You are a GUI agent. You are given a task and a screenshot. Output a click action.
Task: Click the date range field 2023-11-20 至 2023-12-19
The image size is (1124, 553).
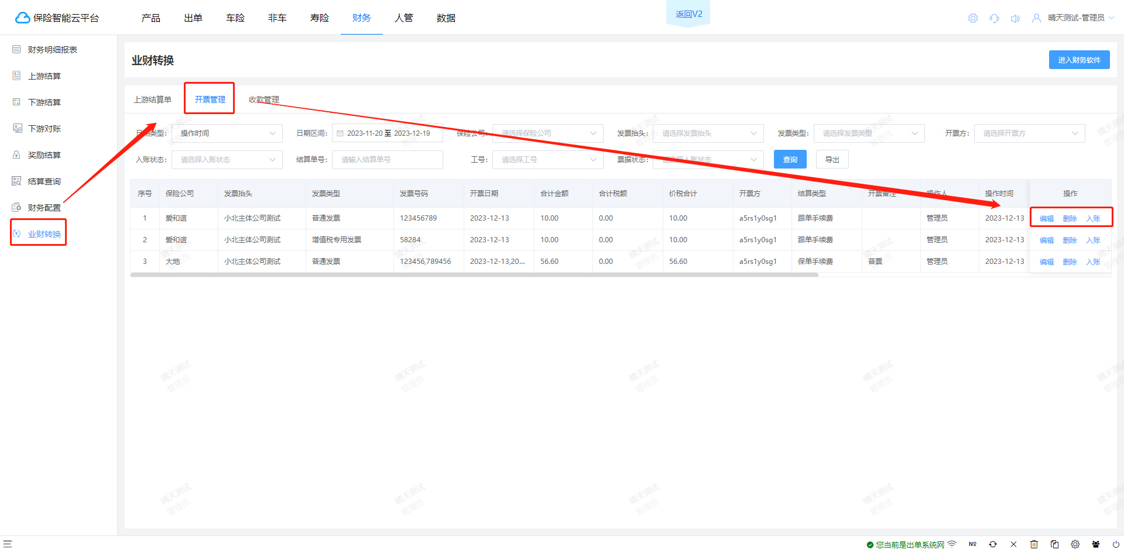pos(388,133)
